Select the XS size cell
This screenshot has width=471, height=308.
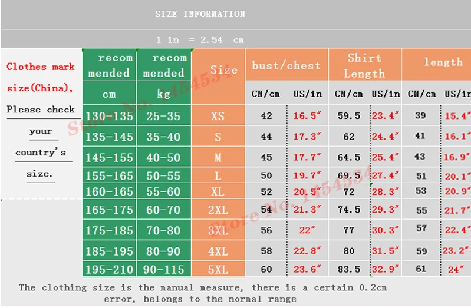click(x=218, y=115)
